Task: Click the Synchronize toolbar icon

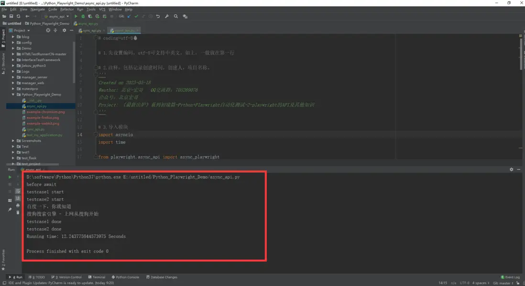Action: (19, 16)
